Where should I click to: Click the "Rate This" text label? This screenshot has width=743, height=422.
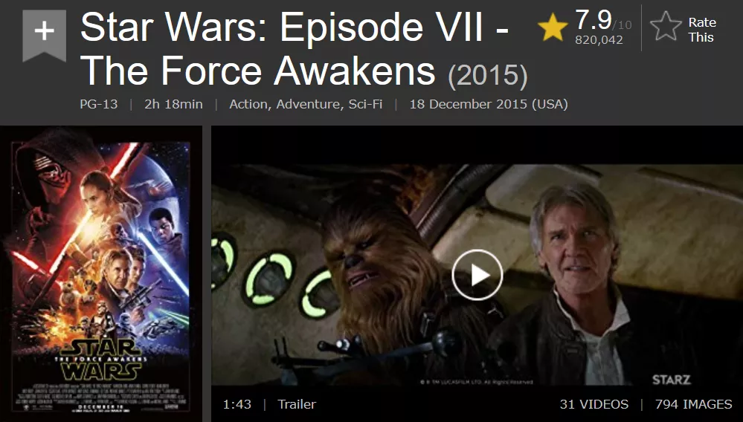click(702, 29)
